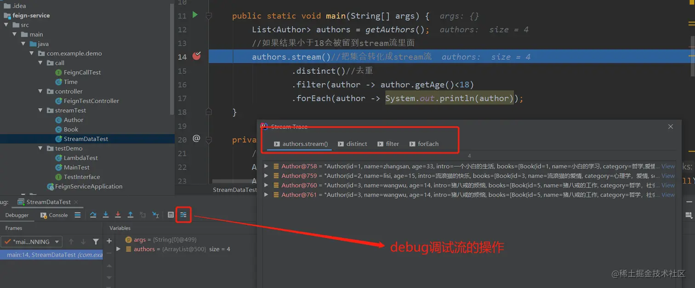Click the Show Execution Point icon
Screen dimensions: 695x288
pyautogui.click(x=78, y=215)
